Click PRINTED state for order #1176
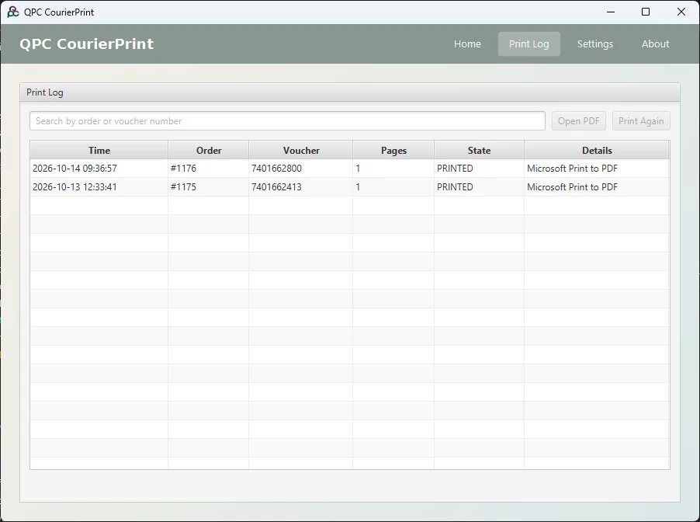700x522 pixels. [x=455, y=169]
